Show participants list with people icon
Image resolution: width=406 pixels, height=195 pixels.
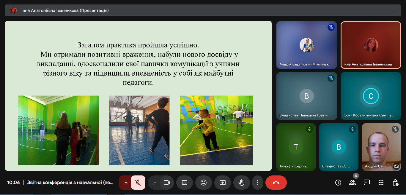click(353, 183)
